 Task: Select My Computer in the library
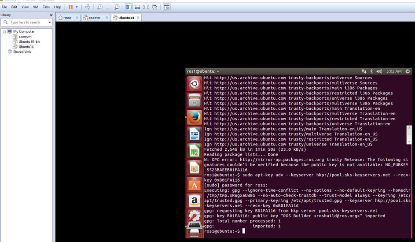point(24,32)
